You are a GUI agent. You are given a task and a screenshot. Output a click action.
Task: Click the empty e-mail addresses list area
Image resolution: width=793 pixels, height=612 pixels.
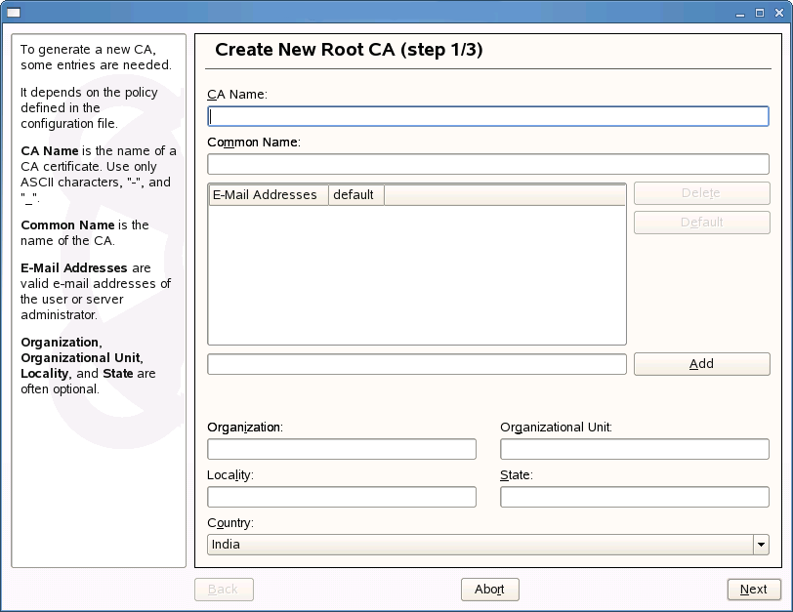(417, 275)
